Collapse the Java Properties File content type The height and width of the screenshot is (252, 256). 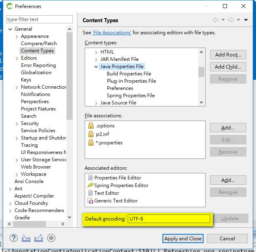tap(96, 67)
